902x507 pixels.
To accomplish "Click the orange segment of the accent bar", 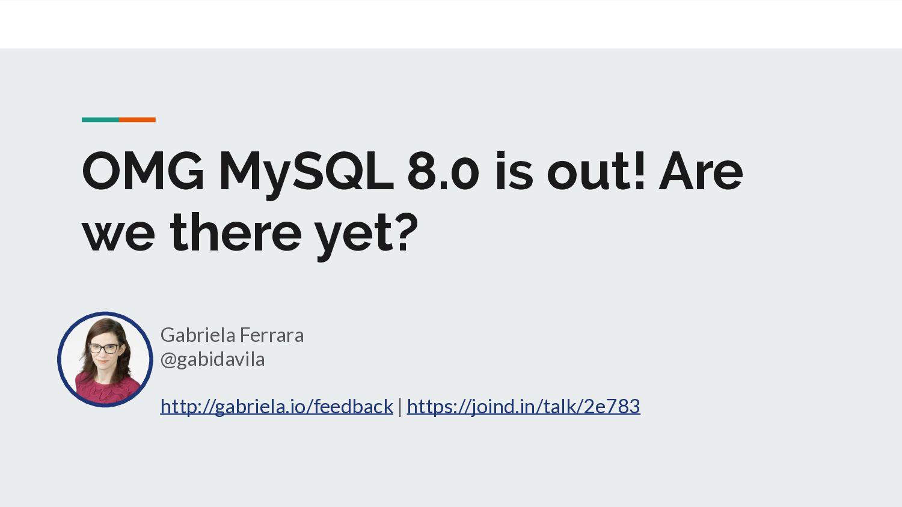I will click(x=137, y=120).
